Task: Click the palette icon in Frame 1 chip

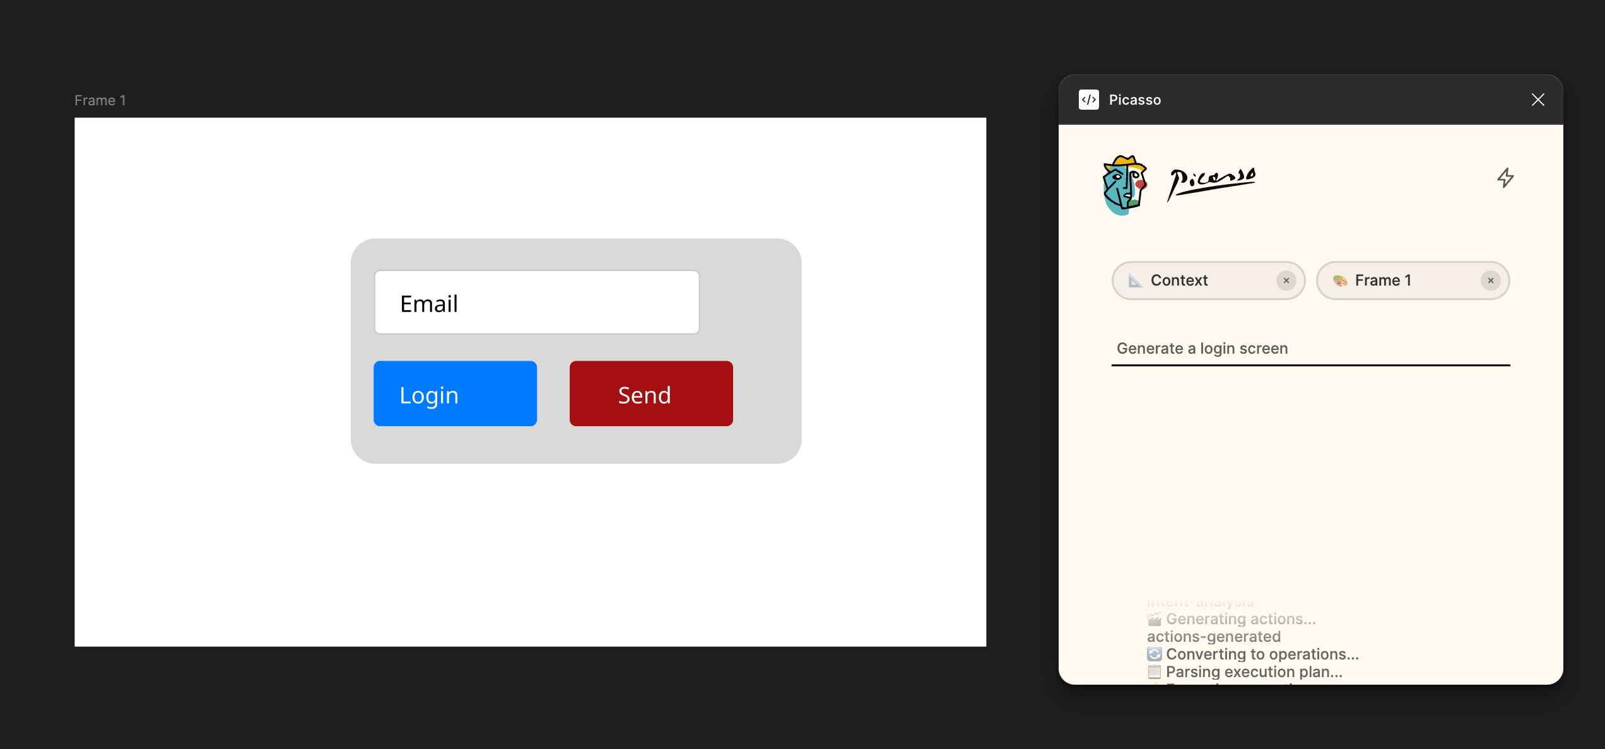Action: (x=1340, y=281)
